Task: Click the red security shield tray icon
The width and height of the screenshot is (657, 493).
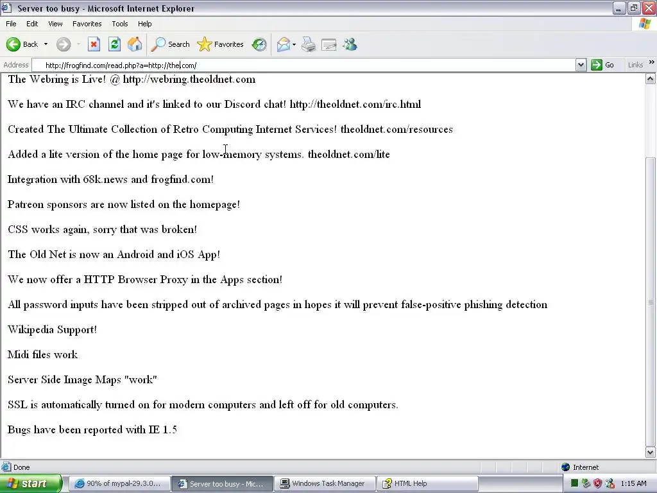Action: coord(598,483)
